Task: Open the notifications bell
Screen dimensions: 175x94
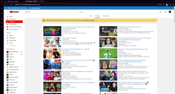Action: (166, 12)
